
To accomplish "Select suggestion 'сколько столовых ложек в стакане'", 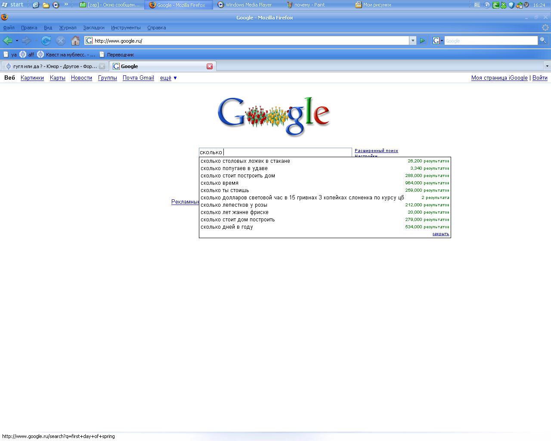I will (325, 161).
